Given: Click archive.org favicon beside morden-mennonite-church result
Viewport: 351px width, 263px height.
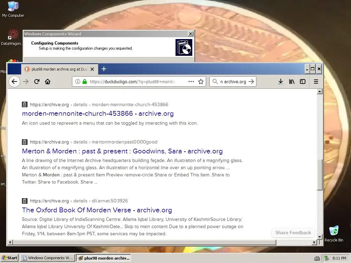Looking at the screenshot, I should [x=25, y=104].
